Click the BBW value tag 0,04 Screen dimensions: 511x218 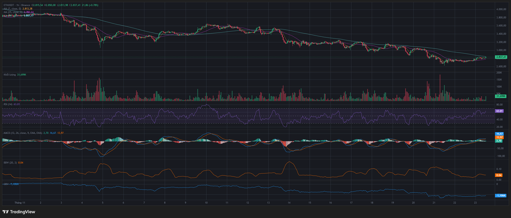point(499,175)
